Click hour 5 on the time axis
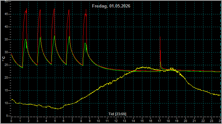Viewport: 222px width, 124px height. pos(55,121)
